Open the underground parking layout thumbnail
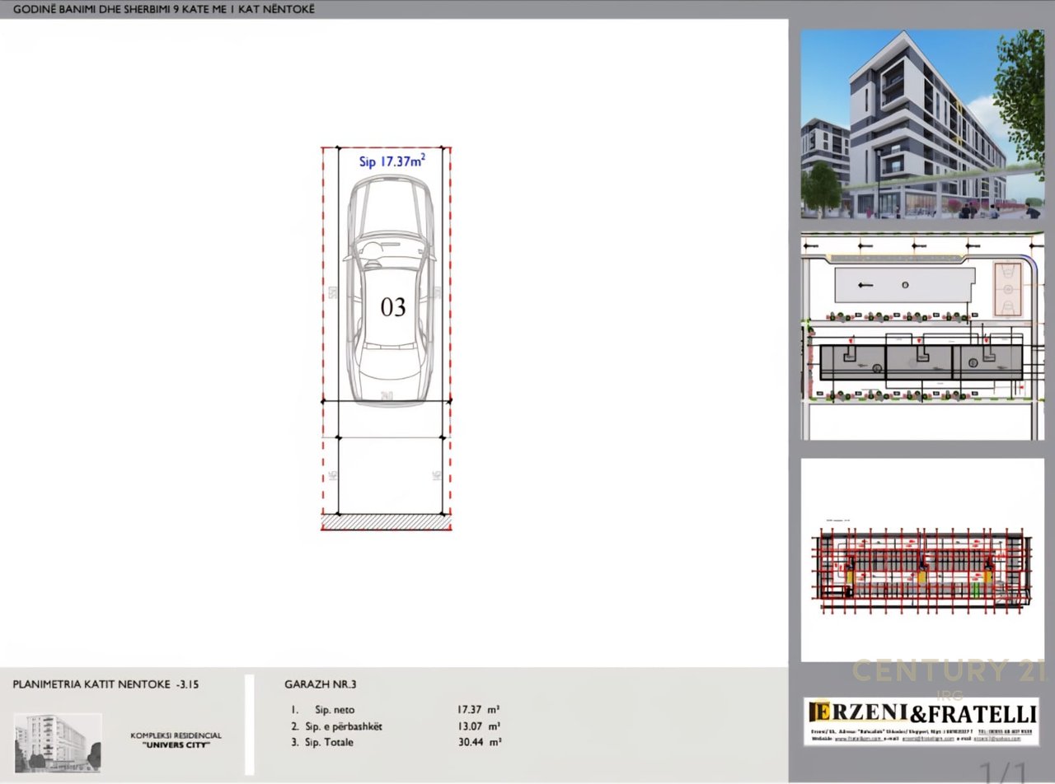1055x784 pixels. [x=921, y=560]
